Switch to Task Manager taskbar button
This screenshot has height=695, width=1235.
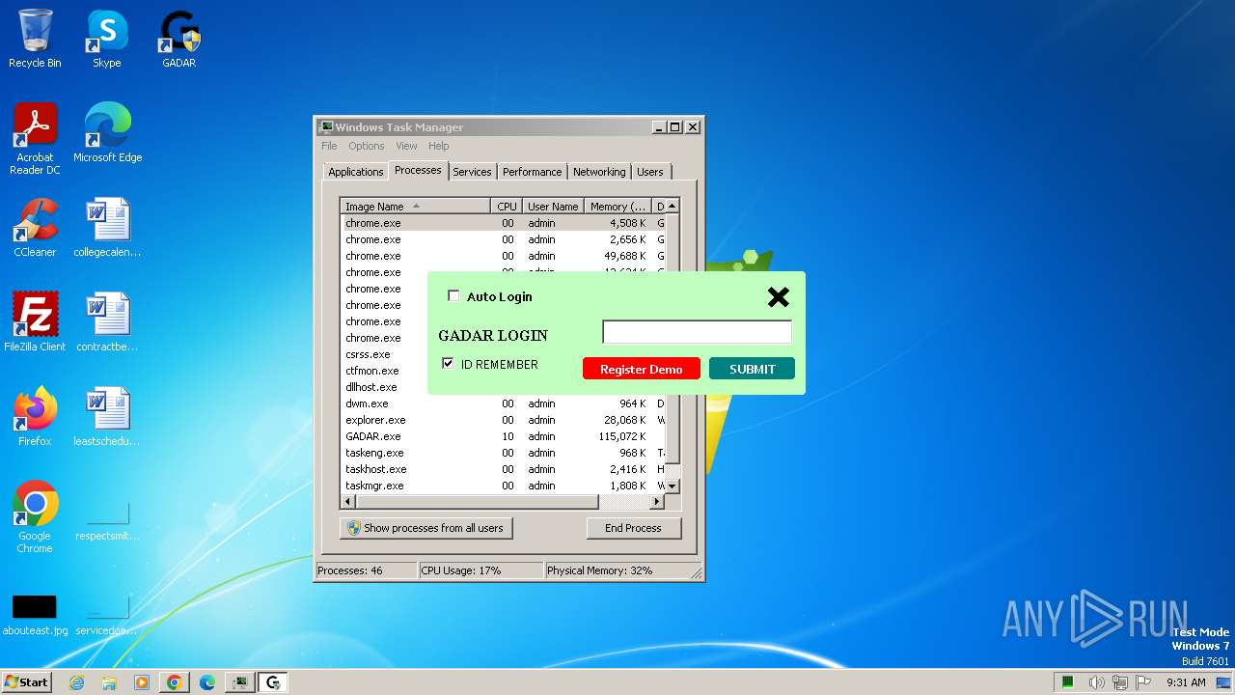tap(240, 682)
